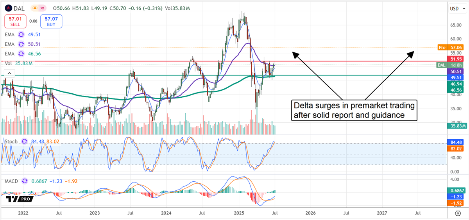Click the 57.07 BUY button
Image resolution: width=469 pixels, height=220 pixels.
[x=51, y=21]
